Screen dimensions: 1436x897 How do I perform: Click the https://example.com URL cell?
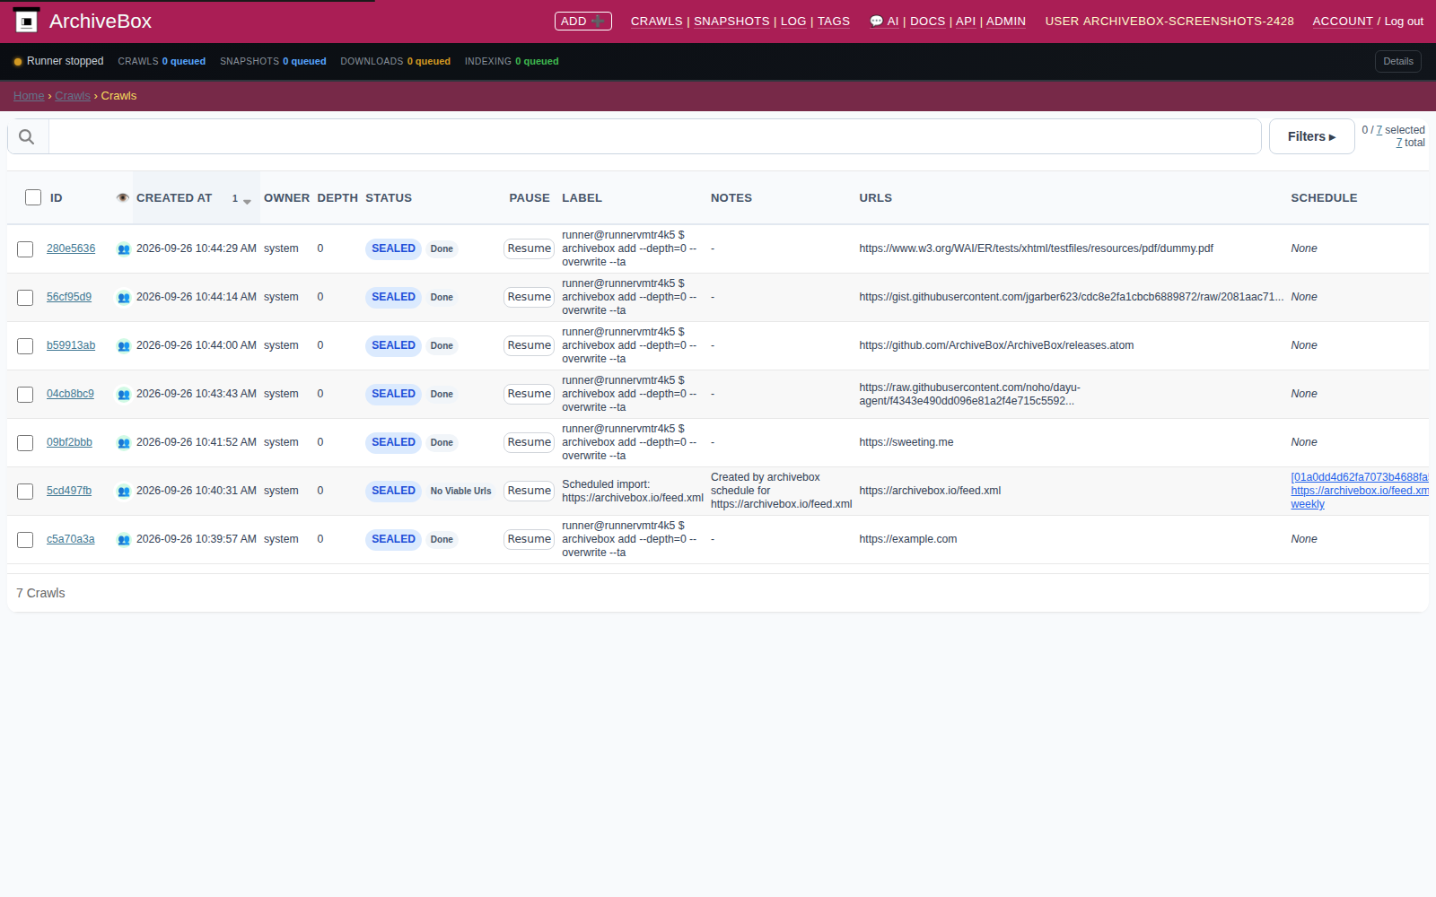point(908,539)
